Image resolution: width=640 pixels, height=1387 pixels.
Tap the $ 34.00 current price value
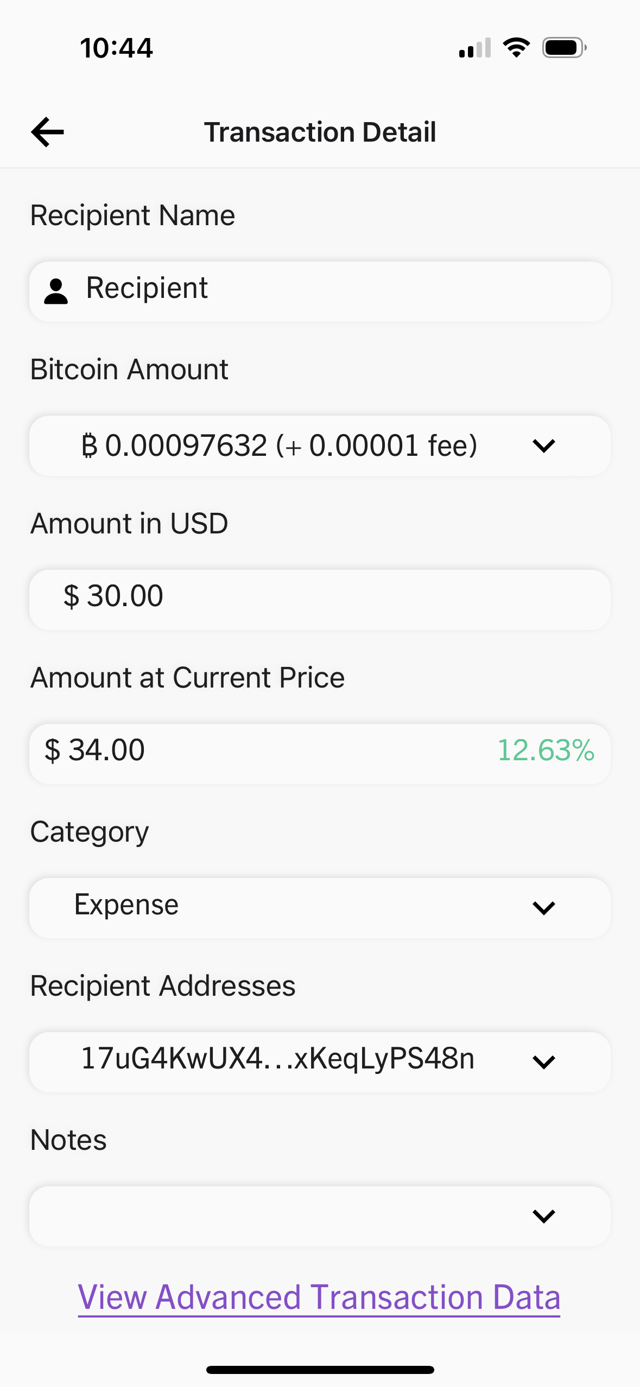95,750
